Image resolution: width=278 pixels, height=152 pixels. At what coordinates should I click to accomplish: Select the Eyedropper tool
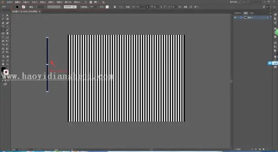(x=3, y=53)
